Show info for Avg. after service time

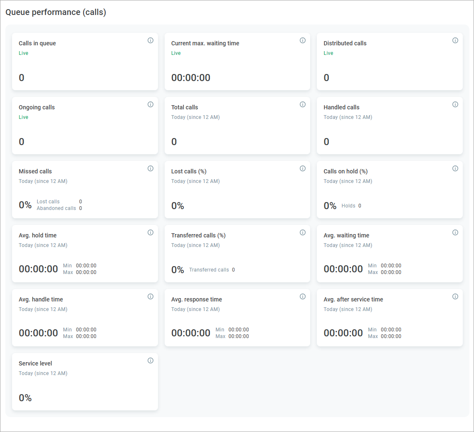455,296
